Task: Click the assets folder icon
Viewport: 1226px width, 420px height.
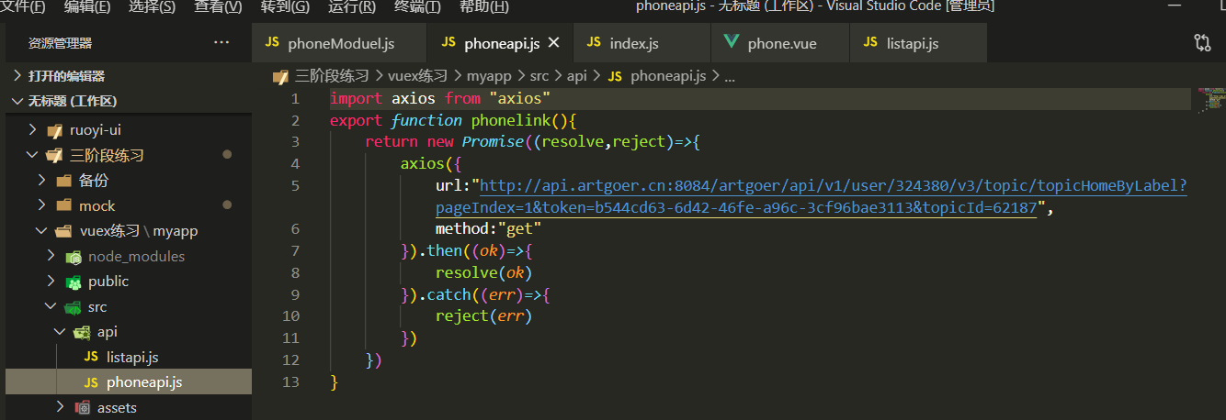Action: 82,407
